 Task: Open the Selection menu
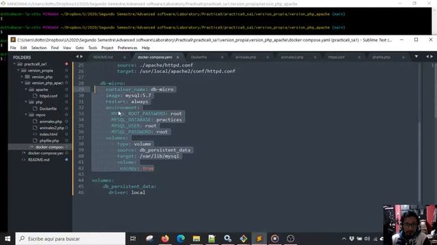tap(39, 48)
